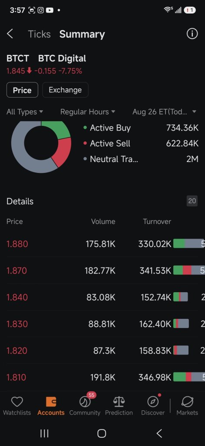Viewport: 205px width, 446px height.
Task: Select the 1.810 price row
Action: tap(102, 377)
